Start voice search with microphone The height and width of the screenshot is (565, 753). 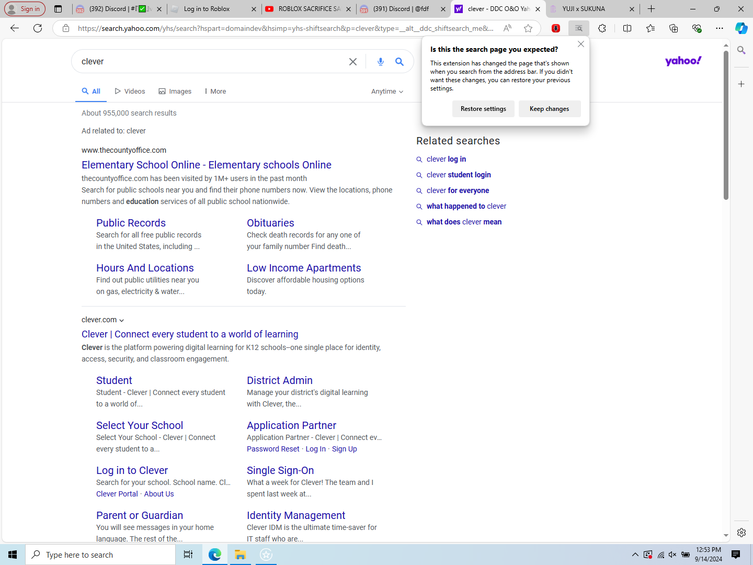coord(381,62)
